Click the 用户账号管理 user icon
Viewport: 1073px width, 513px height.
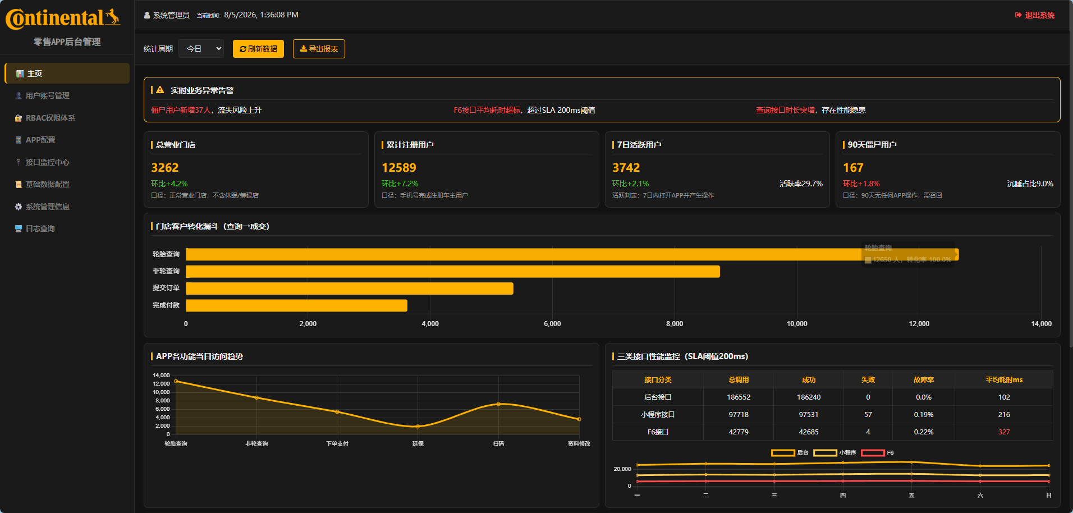pyautogui.click(x=19, y=95)
